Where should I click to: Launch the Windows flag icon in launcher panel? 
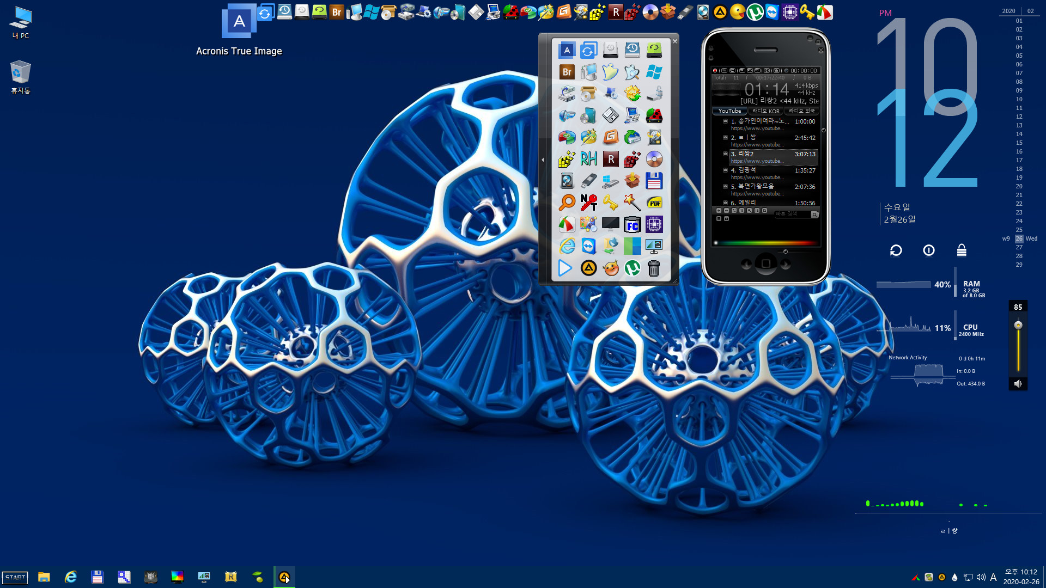click(x=654, y=72)
